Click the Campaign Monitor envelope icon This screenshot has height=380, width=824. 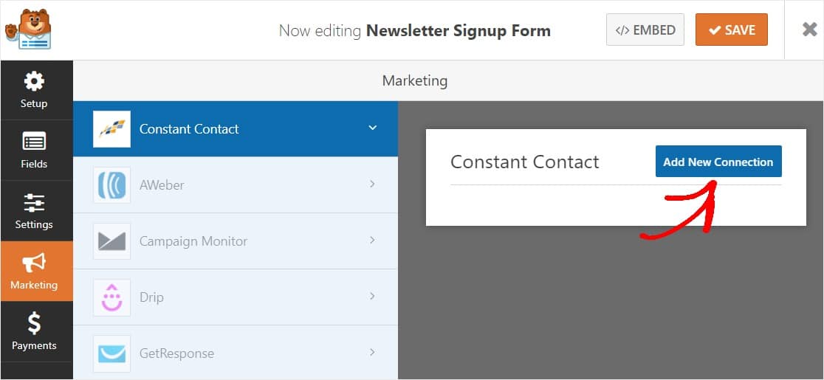(111, 241)
